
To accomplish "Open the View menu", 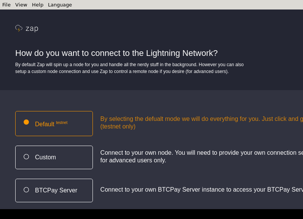I will click(x=21, y=5).
